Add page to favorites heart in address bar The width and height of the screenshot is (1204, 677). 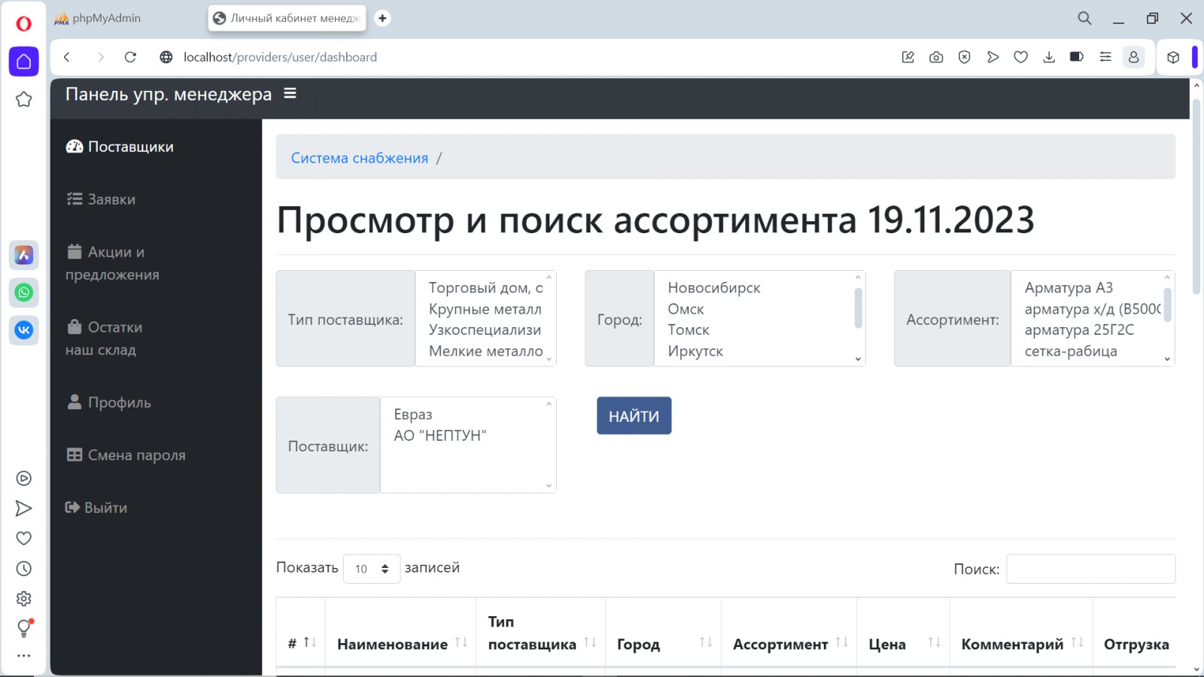[x=1020, y=57]
